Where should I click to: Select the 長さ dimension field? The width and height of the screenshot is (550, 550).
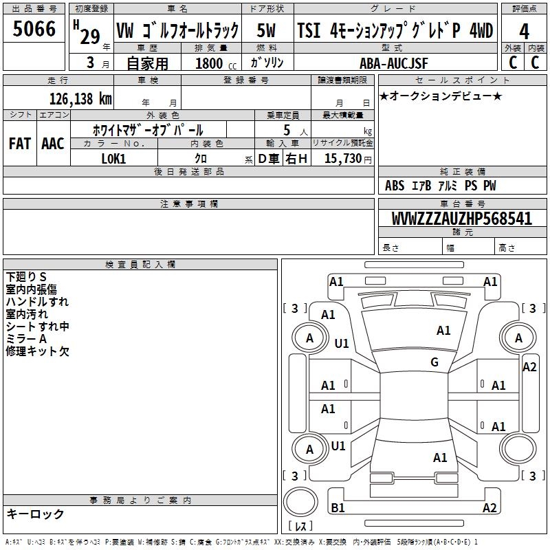(x=410, y=246)
